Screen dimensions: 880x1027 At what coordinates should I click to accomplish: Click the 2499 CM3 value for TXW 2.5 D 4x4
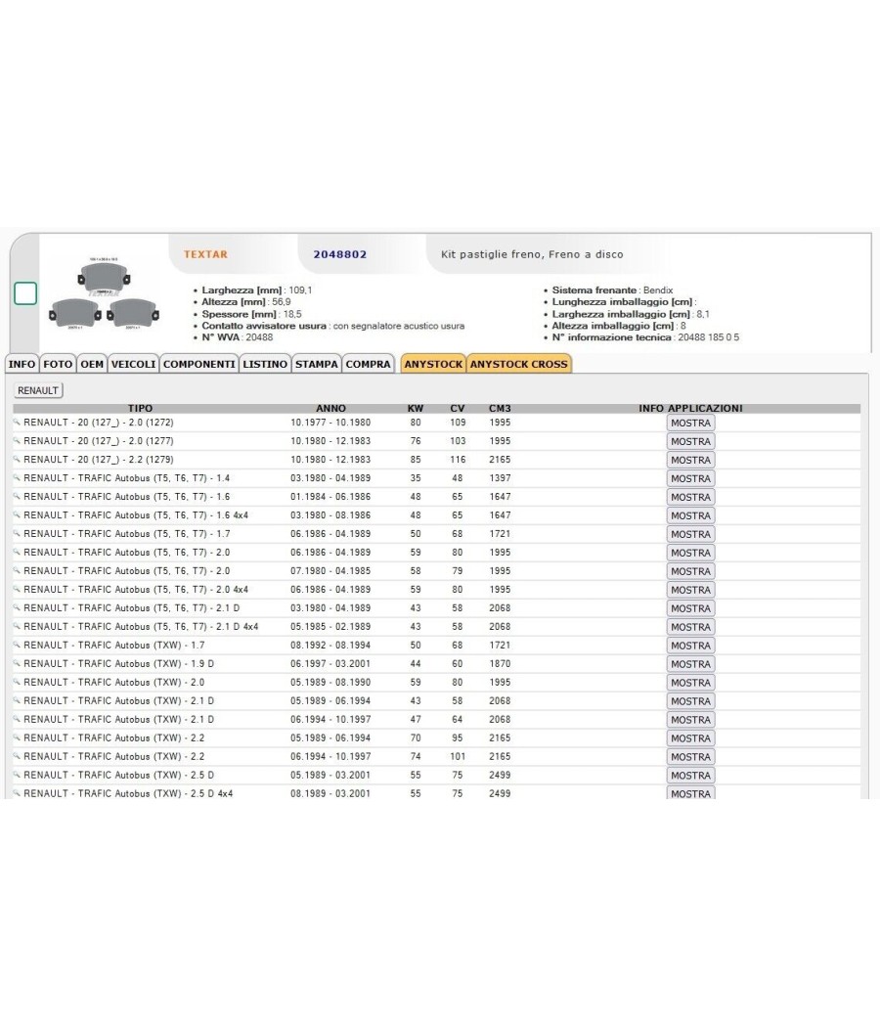tap(500, 793)
